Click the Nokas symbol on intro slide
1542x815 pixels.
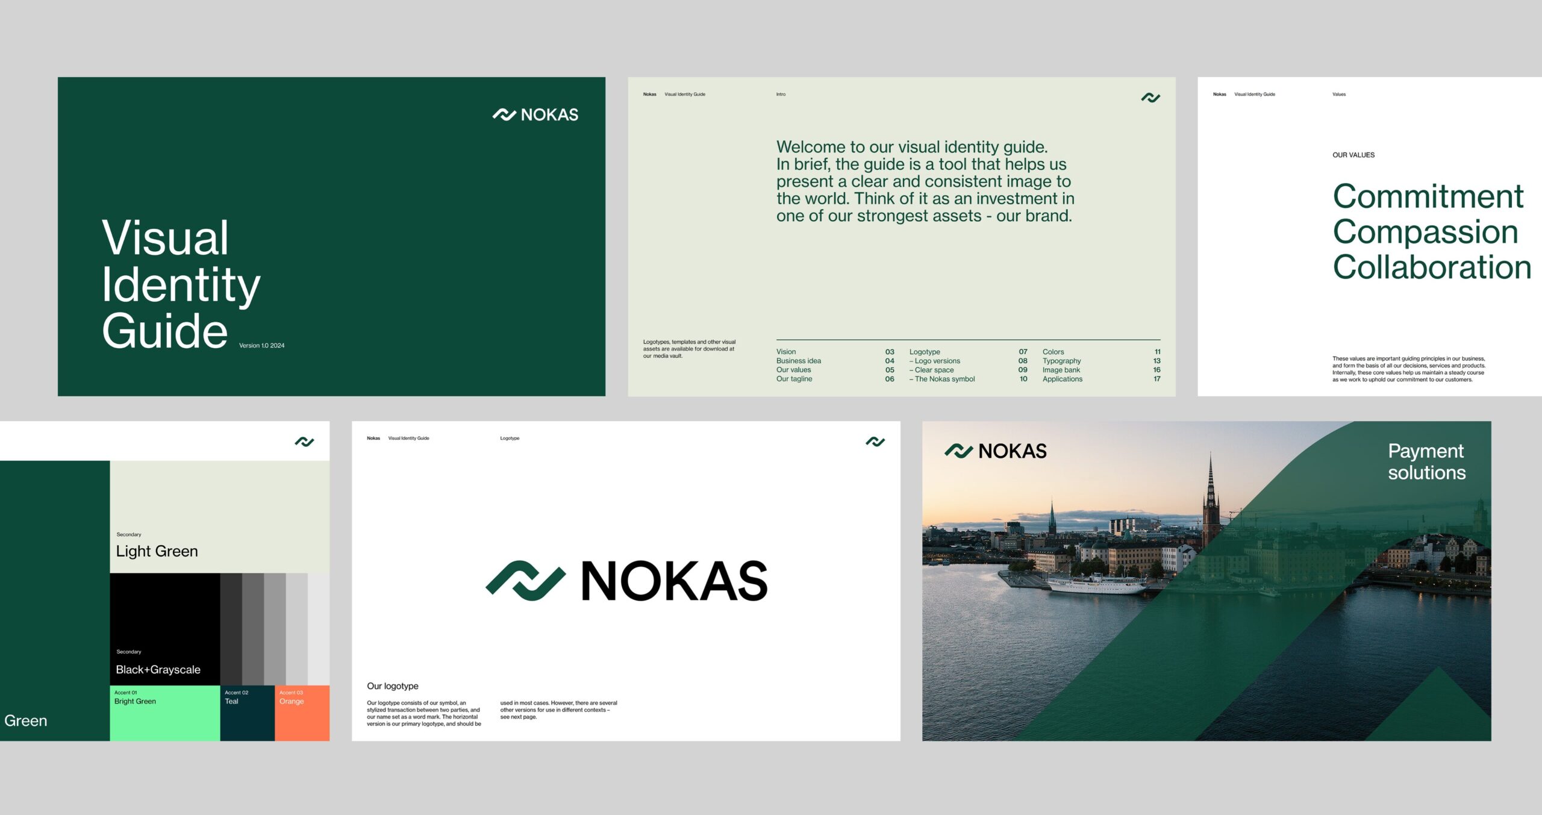1150,98
